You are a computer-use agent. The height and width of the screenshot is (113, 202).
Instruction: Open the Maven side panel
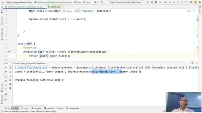click(x=200, y=10)
